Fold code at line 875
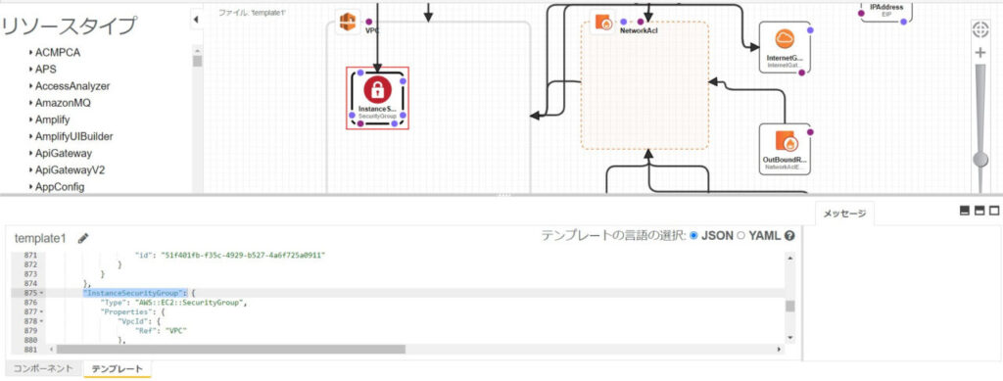Screen dimensions: 1003x381 coord(42,293)
